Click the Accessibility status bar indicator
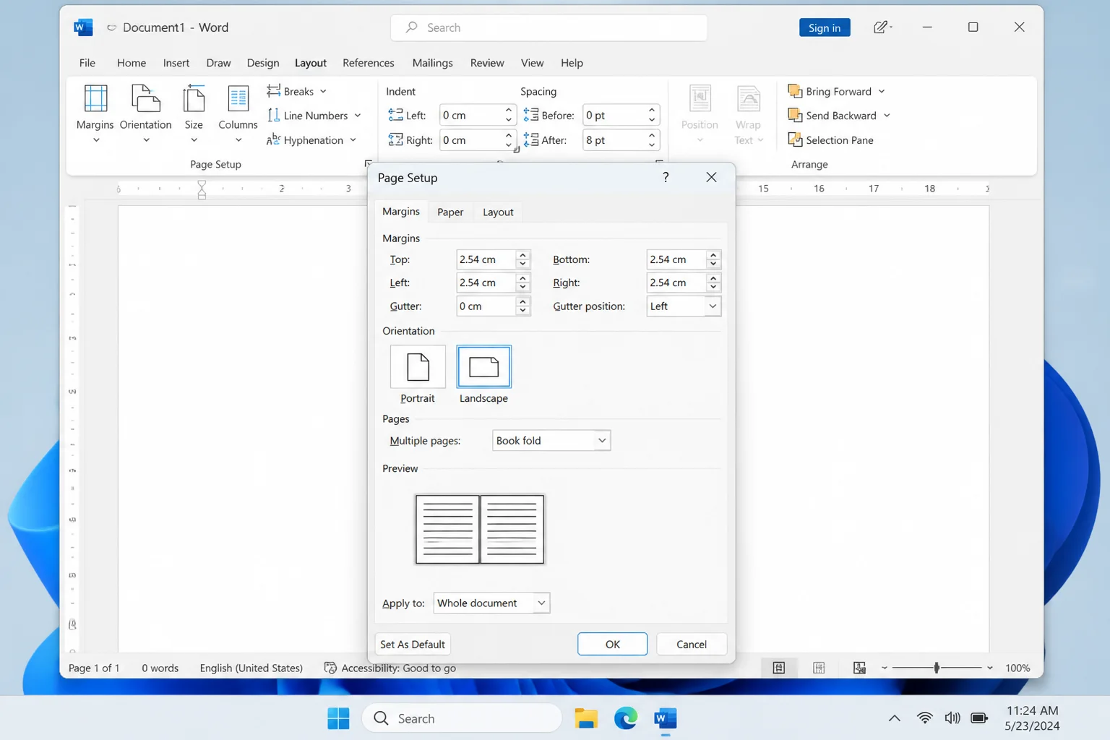The height and width of the screenshot is (740, 1110). pyautogui.click(x=390, y=668)
